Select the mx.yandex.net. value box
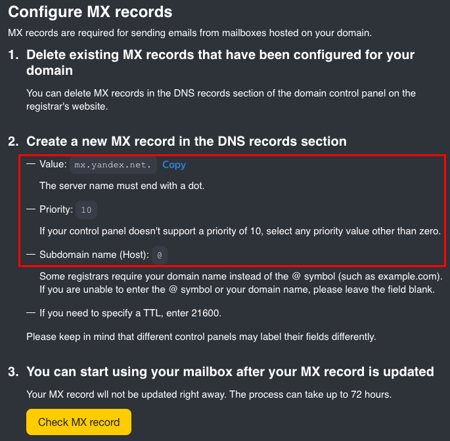The width and height of the screenshot is (450, 441). 113,165
